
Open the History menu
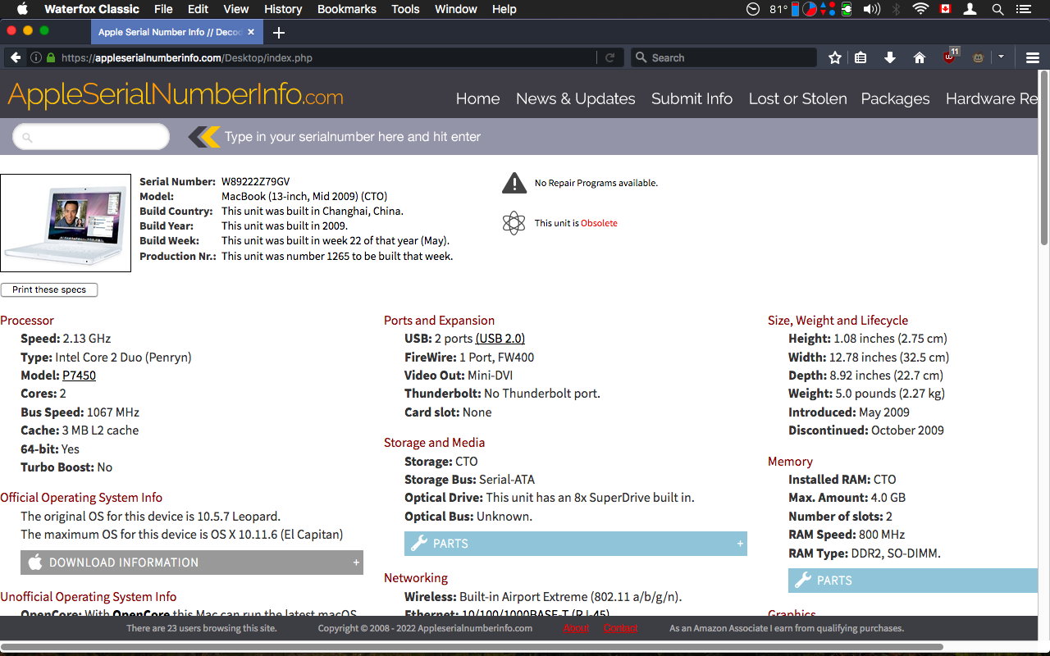point(283,9)
